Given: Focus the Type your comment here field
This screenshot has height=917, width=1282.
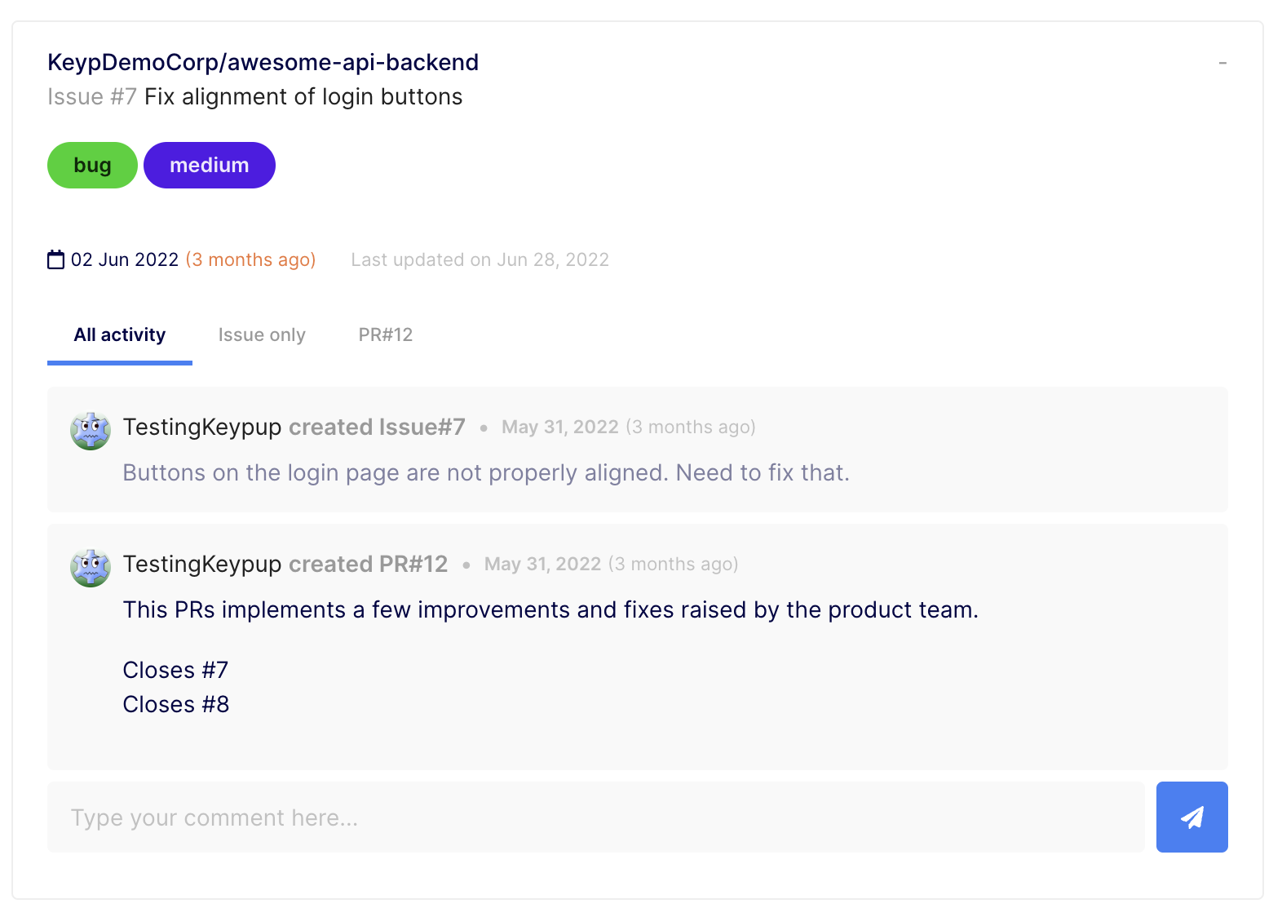Looking at the screenshot, I should click(x=595, y=817).
